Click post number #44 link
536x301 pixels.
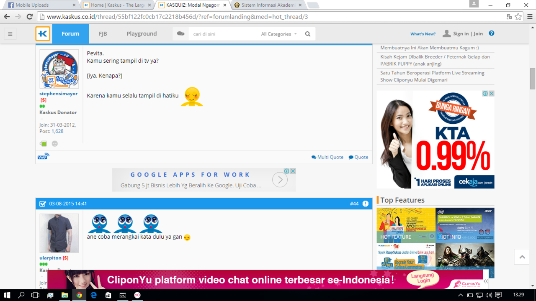pyautogui.click(x=354, y=204)
